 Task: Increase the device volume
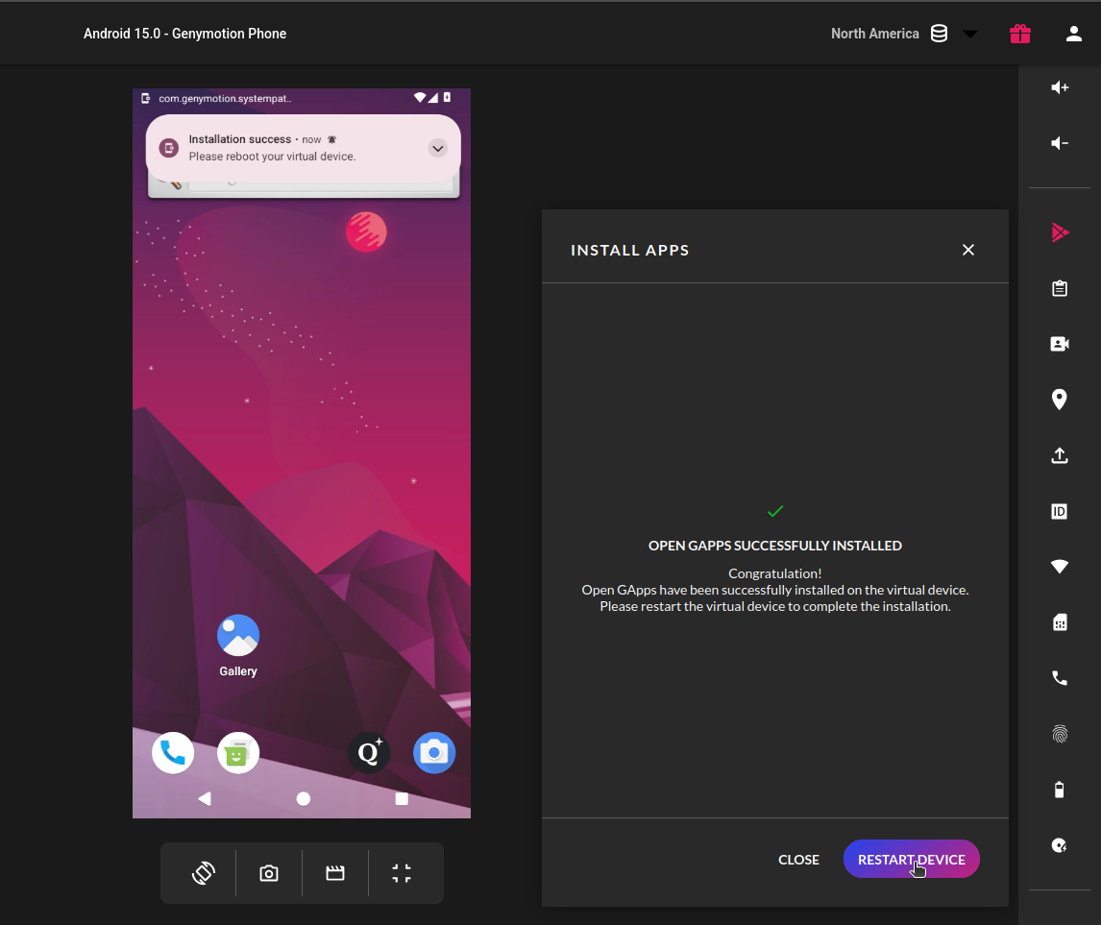(x=1059, y=87)
